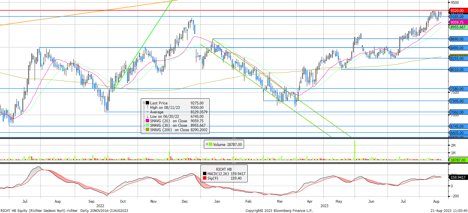Click the 9185.00 horizontal line tag
The width and height of the screenshot is (468, 213).
point(458,17)
